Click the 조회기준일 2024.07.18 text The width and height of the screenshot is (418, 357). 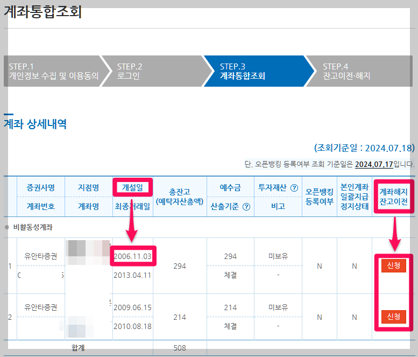364,148
